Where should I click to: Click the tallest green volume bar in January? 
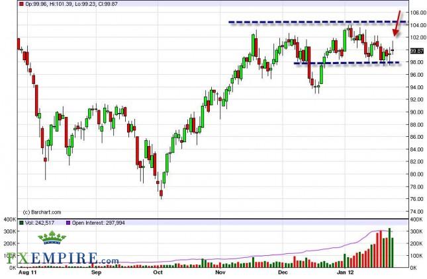point(389,248)
